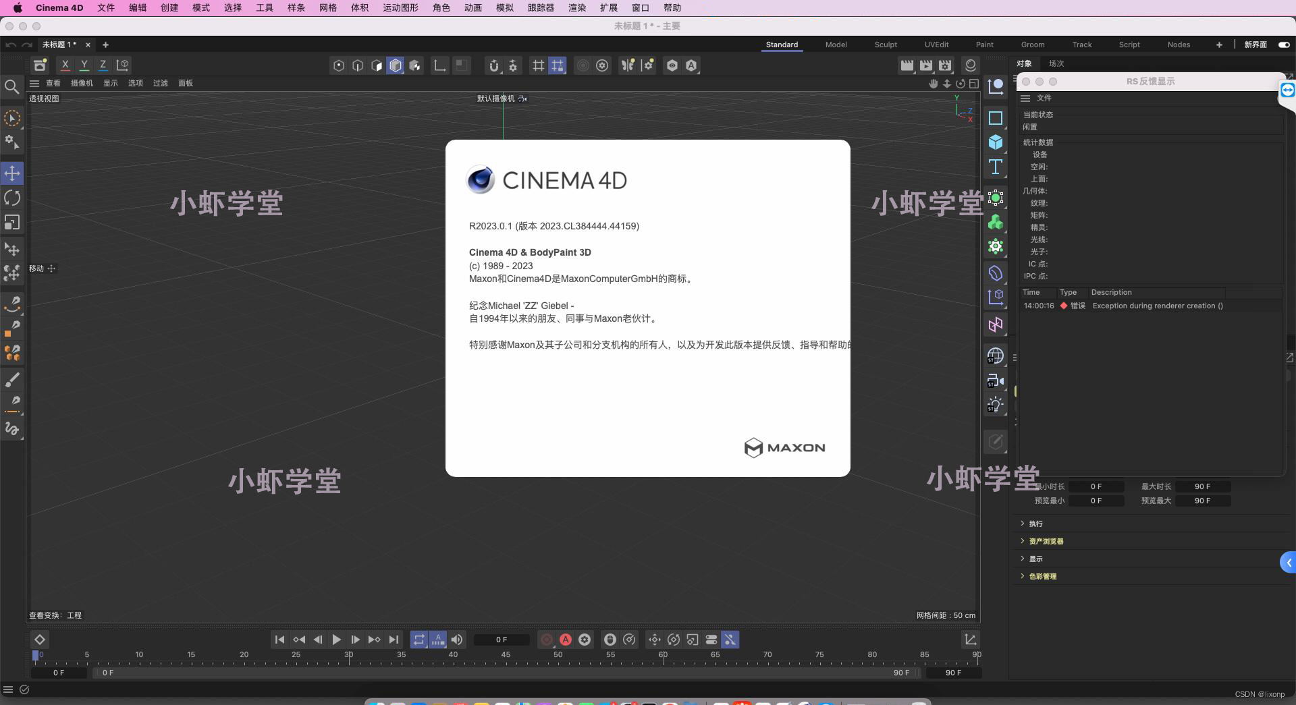Open RS feedback window hamburger menu
Image resolution: width=1296 pixels, height=705 pixels.
(x=1025, y=98)
